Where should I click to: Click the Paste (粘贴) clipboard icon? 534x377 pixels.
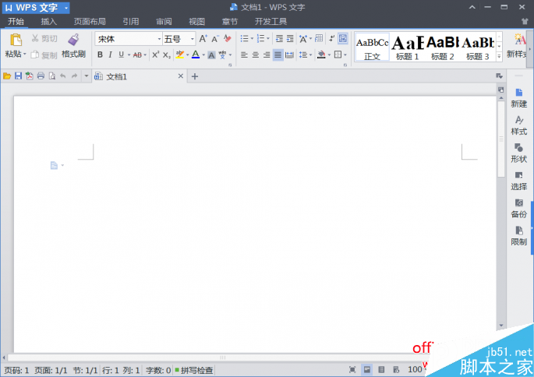[x=16, y=41]
